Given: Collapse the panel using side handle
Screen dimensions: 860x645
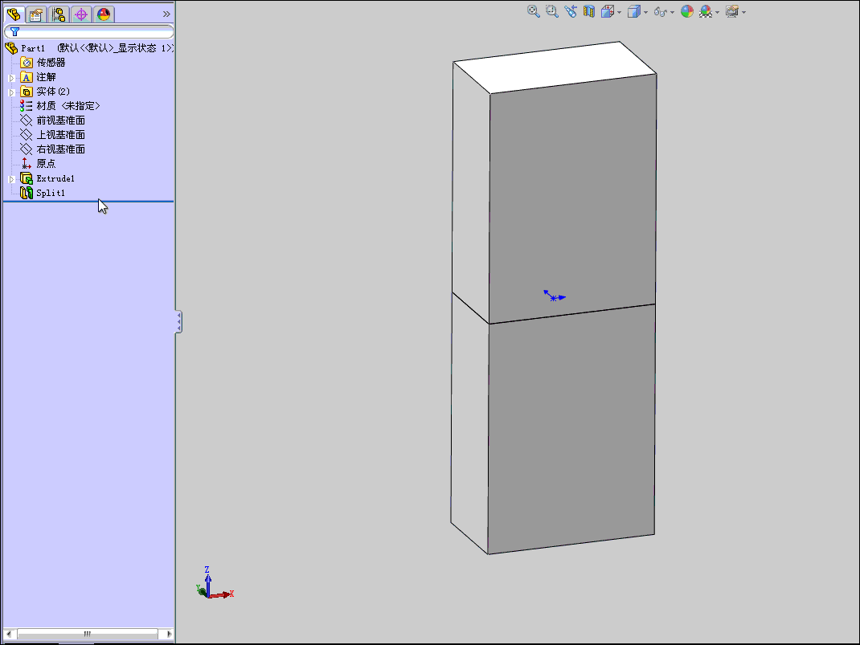Looking at the screenshot, I should point(178,321).
